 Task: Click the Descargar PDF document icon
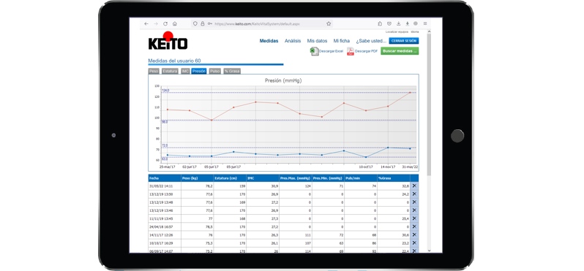coord(350,51)
